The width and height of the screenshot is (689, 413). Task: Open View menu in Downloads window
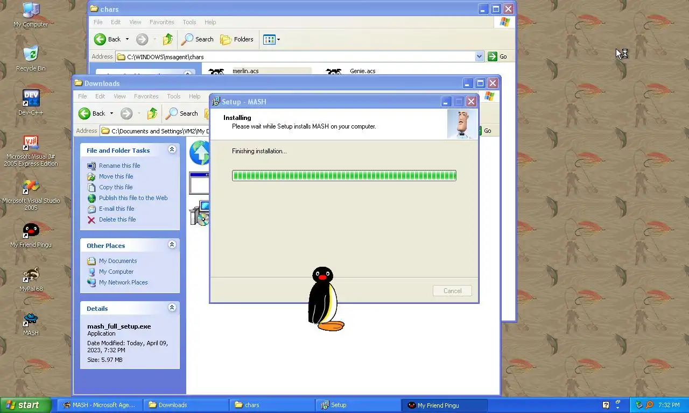point(119,96)
